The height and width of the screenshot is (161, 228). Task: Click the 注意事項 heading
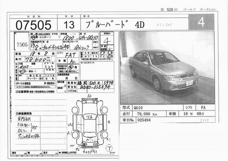(x=35, y=92)
